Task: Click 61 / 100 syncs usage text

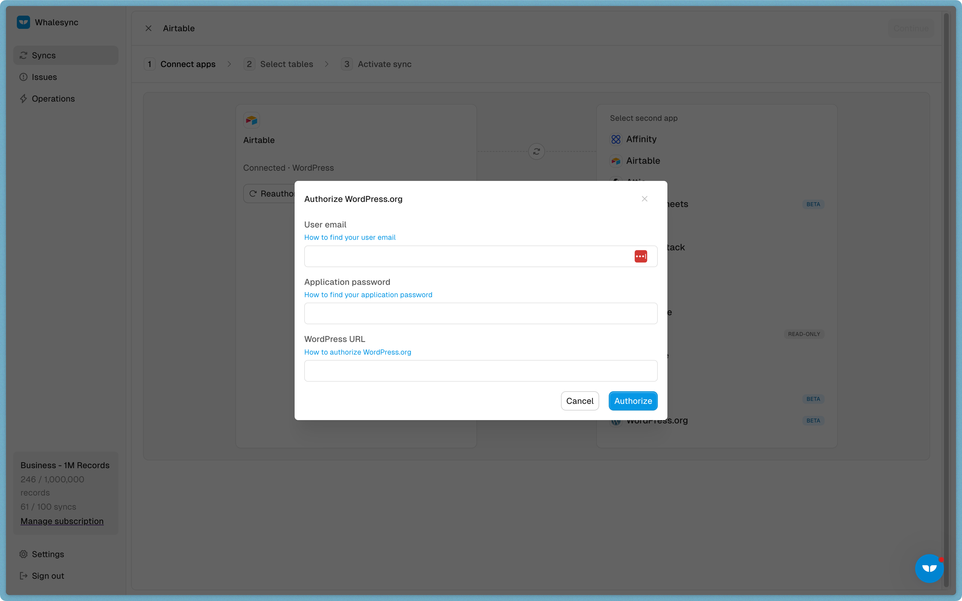Action: click(48, 507)
